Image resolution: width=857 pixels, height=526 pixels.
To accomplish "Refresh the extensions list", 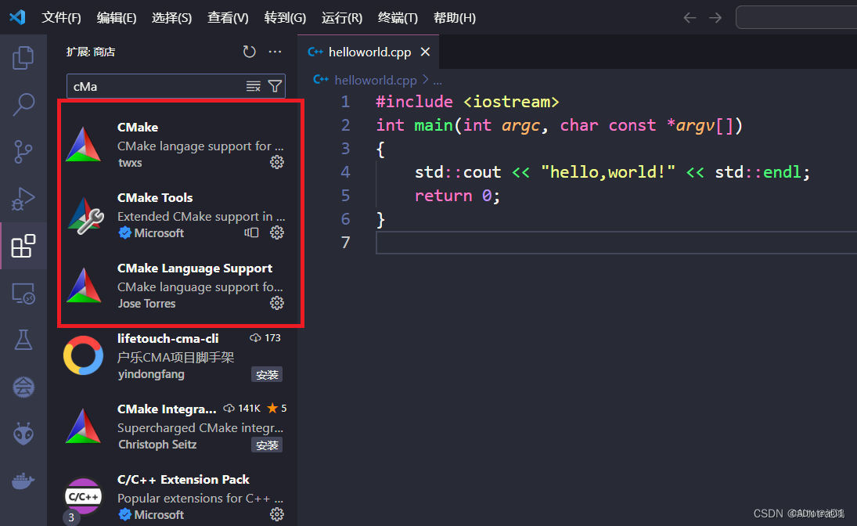I will tap(249, 51).
